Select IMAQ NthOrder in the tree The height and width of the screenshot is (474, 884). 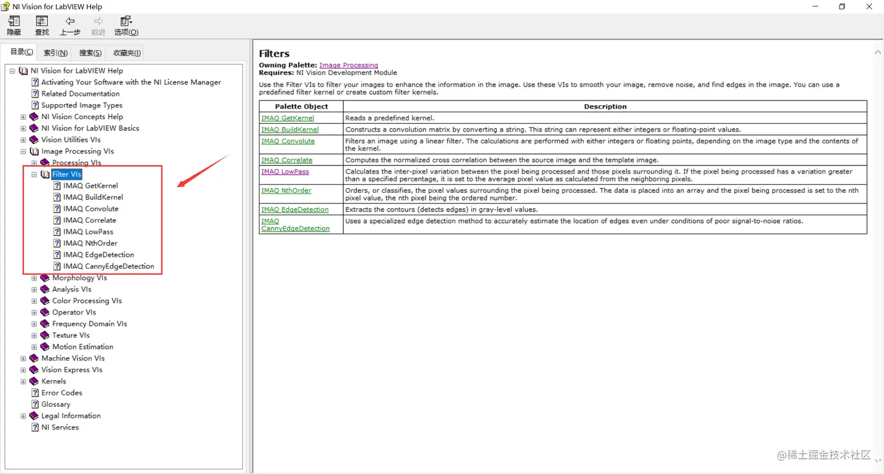(x=90, y=243)
